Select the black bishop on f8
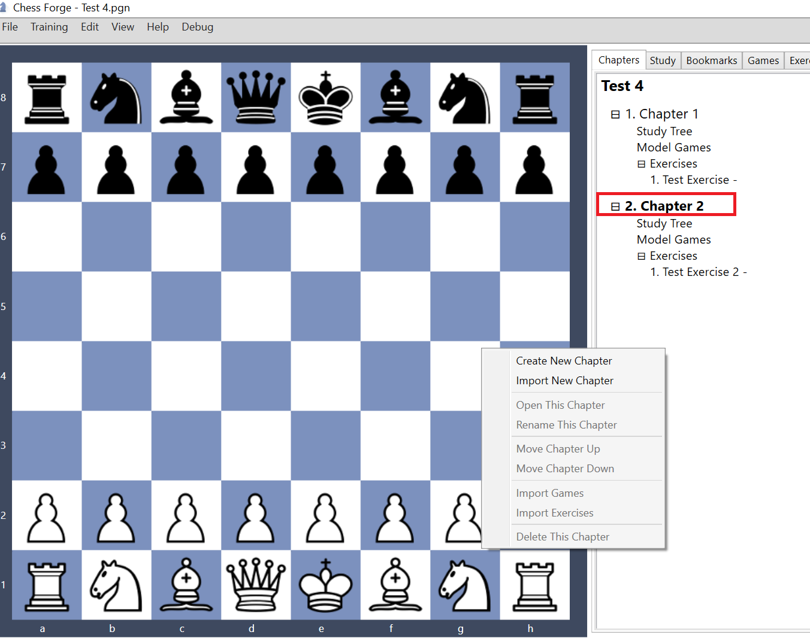This screenshot has width=810, height=644. [395, 97]
